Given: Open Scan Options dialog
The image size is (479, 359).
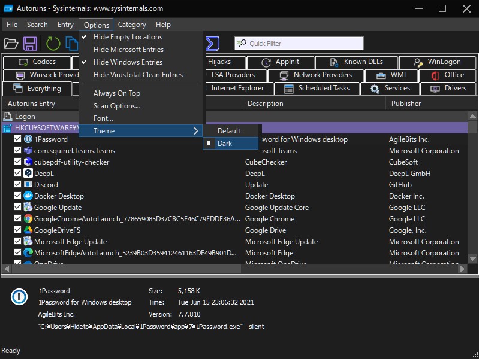Looking at the screenshot, I should pos(140,106).
